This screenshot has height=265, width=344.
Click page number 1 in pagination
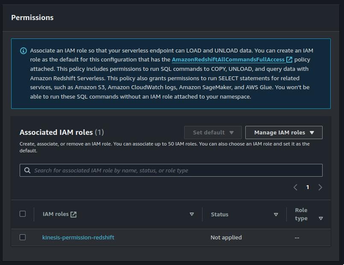point(308,187)
